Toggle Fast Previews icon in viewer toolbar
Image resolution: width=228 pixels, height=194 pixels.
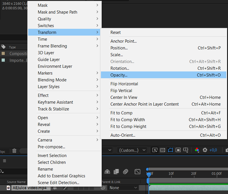click(x=155, y=150)
